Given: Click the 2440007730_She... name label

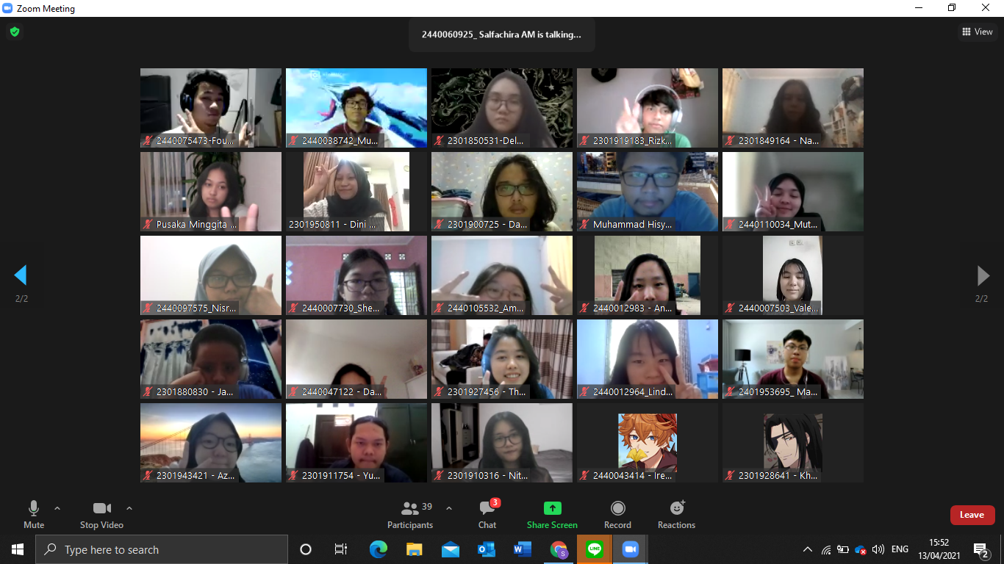Looking at the screenshot, I should click(334, 308).
